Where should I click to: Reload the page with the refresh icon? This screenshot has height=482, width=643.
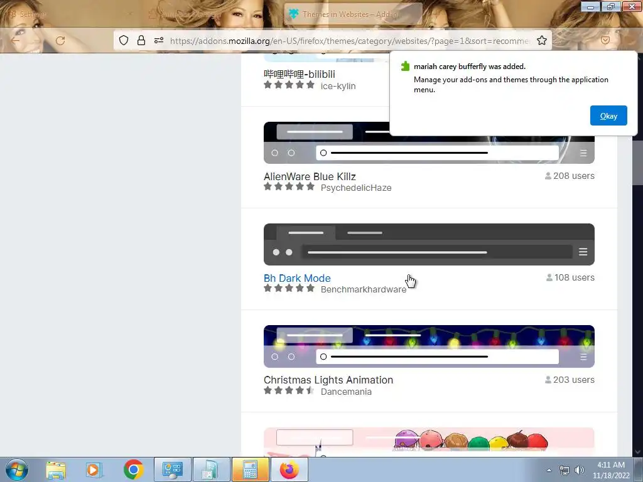[x=60, y=41]
